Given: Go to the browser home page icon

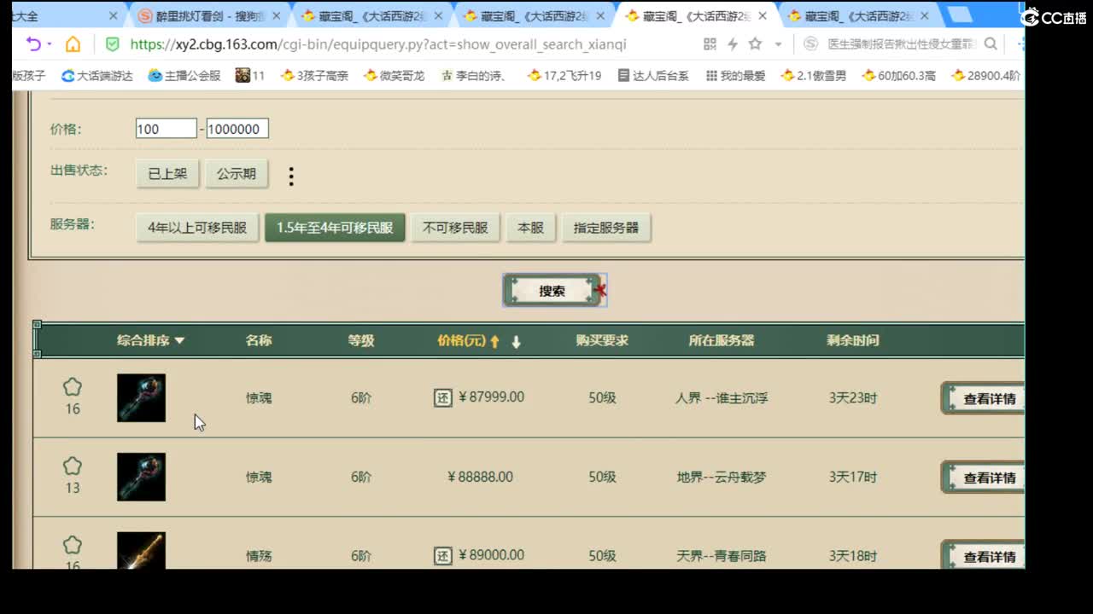Looking at the screenshot, I should 73,44.
